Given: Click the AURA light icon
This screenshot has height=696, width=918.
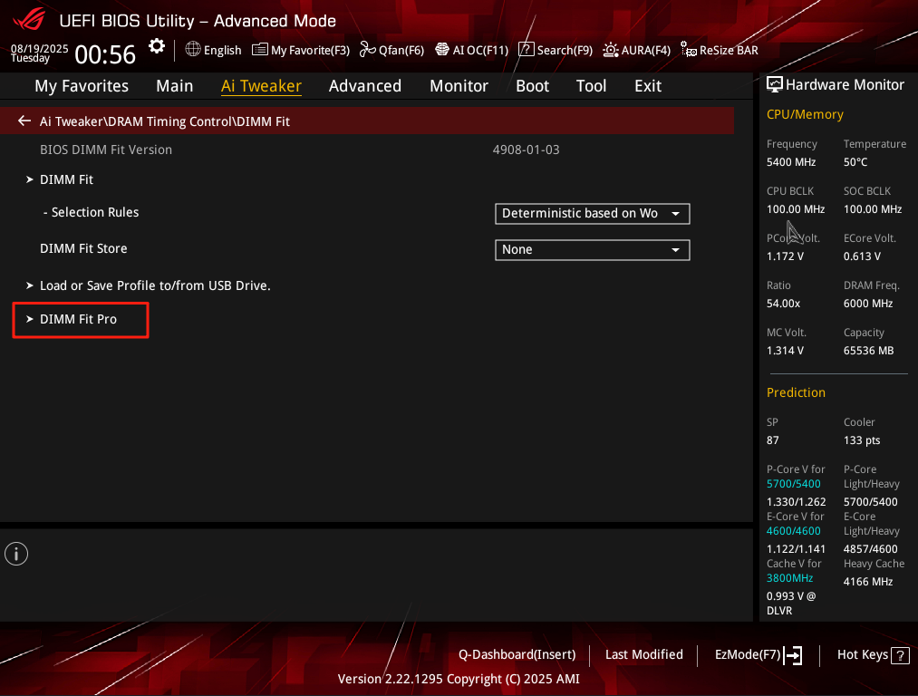Looking at the screenshot, I should tap(611, 50).
